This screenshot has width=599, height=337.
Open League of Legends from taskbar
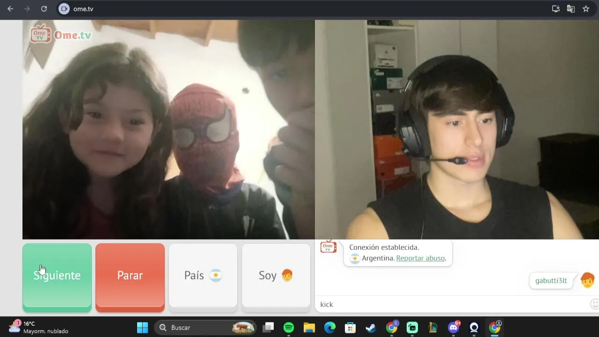(433, 328)
